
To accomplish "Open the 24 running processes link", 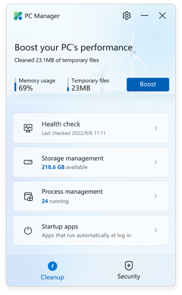I will [55, 201].
